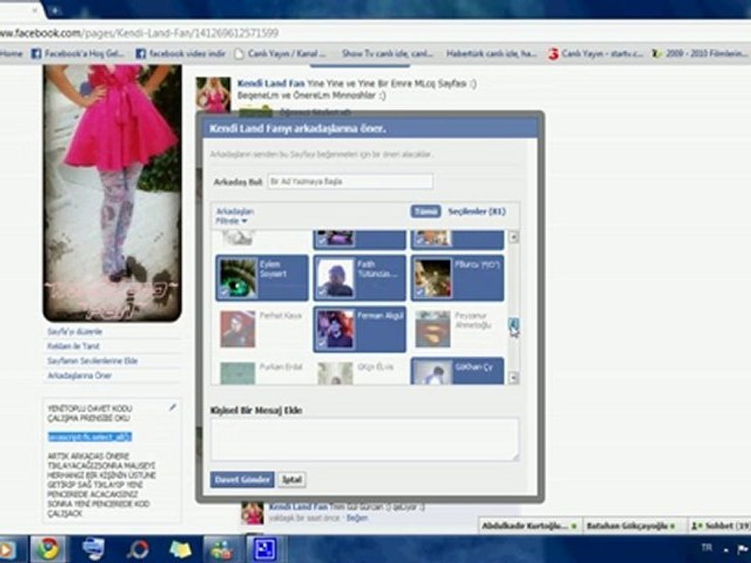Open the Canlı Yayın / Kanal bookmark

(281, 54)
